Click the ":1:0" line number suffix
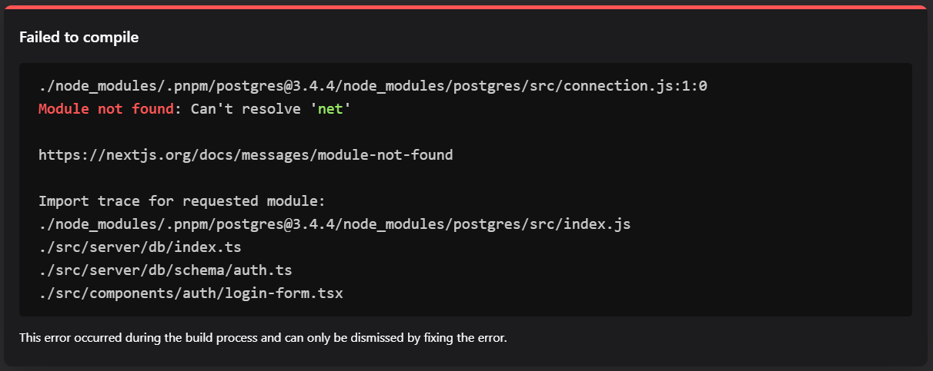933x371 pixels. click(x=691, y=86)
